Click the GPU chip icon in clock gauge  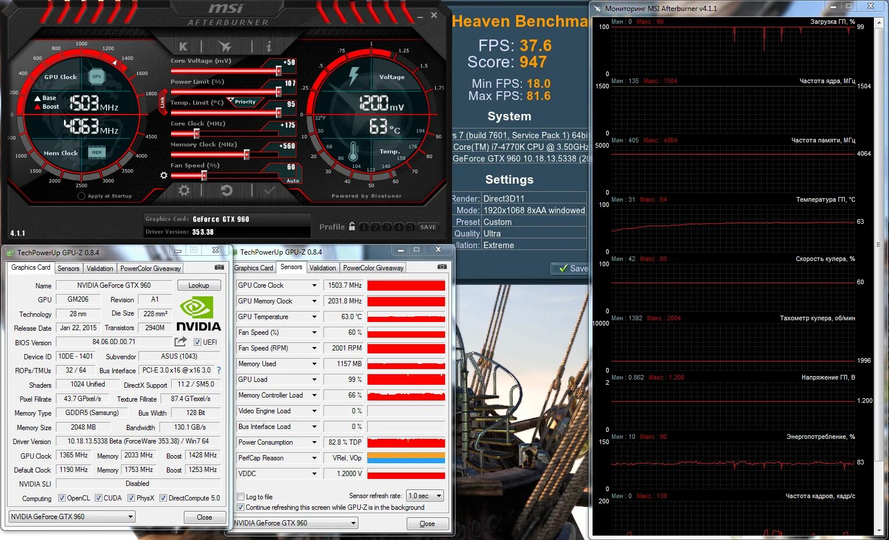[x=97, y=76]
